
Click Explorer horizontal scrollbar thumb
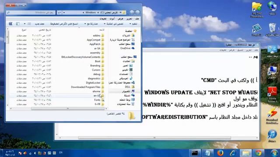coord(68,109)
